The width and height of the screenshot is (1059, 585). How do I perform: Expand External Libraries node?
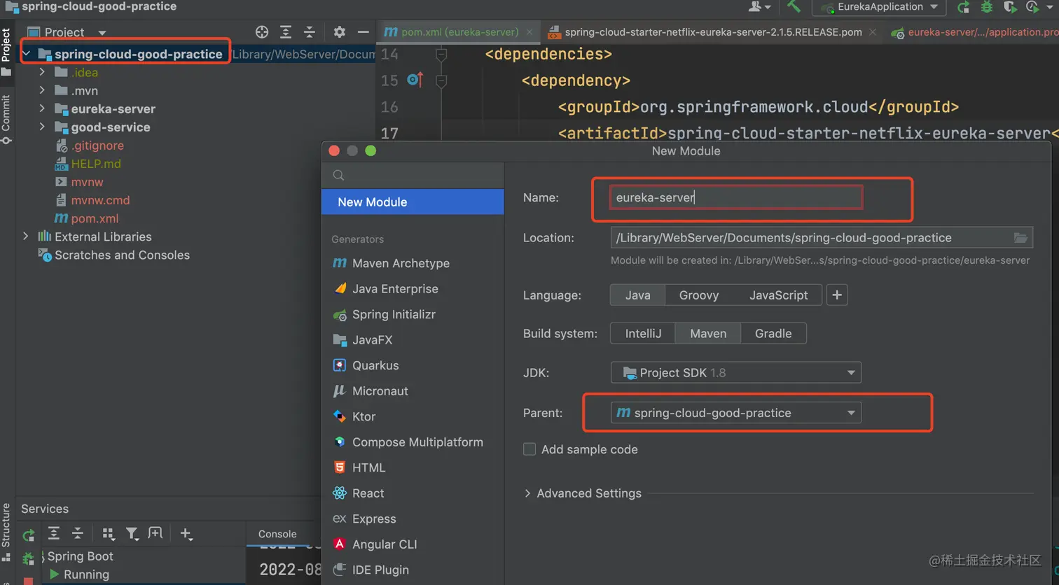pos(26,237)
